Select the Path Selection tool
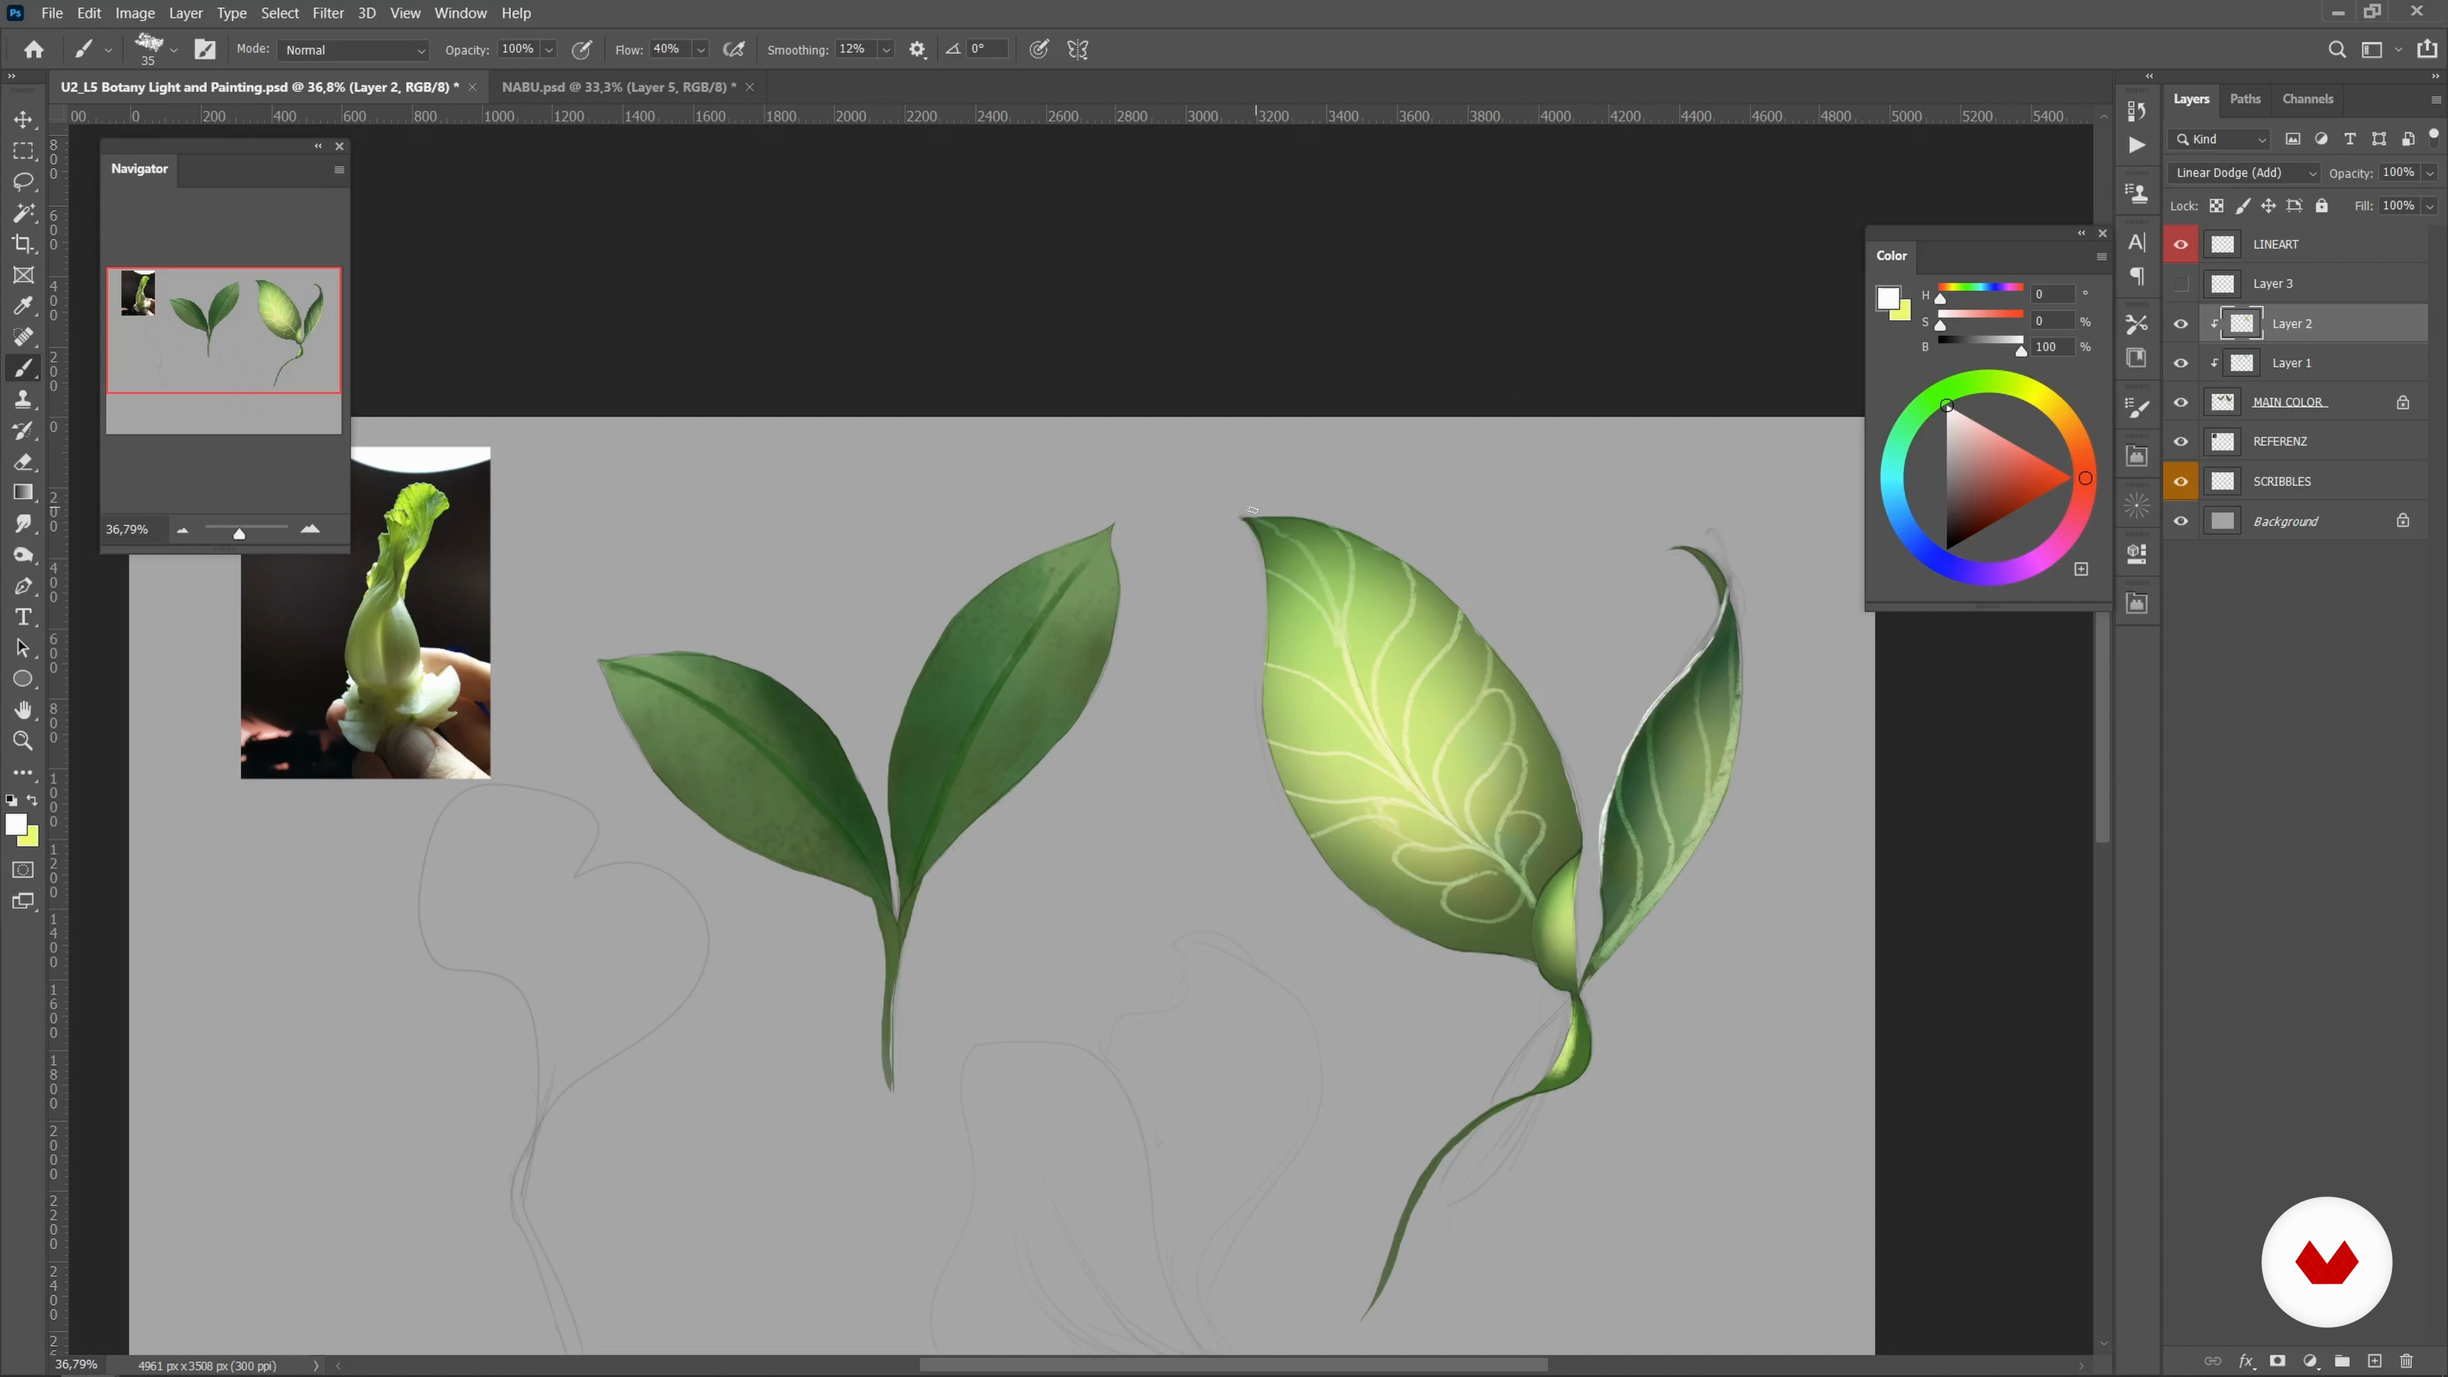Viewport: 2448px width, 1377px height. (x=23, y=648)
